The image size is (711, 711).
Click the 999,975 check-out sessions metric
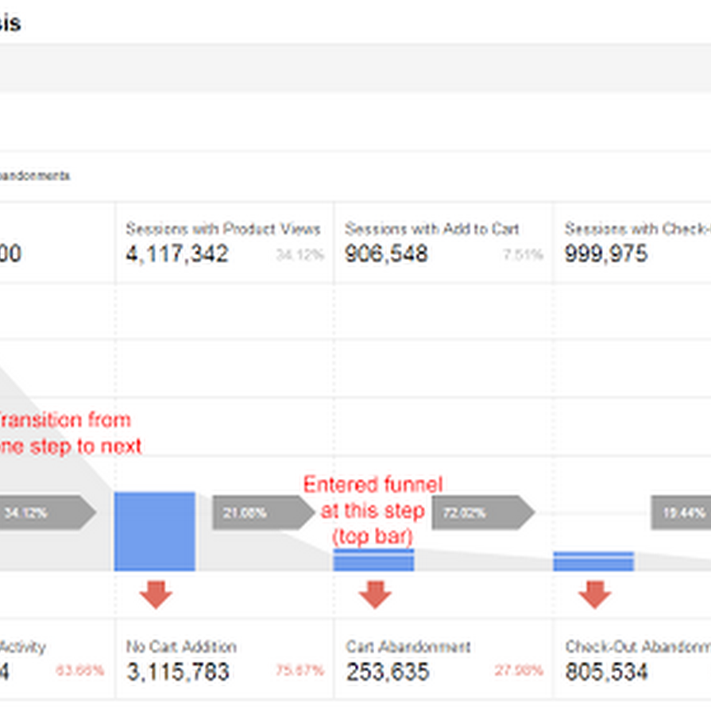[601, 254]
